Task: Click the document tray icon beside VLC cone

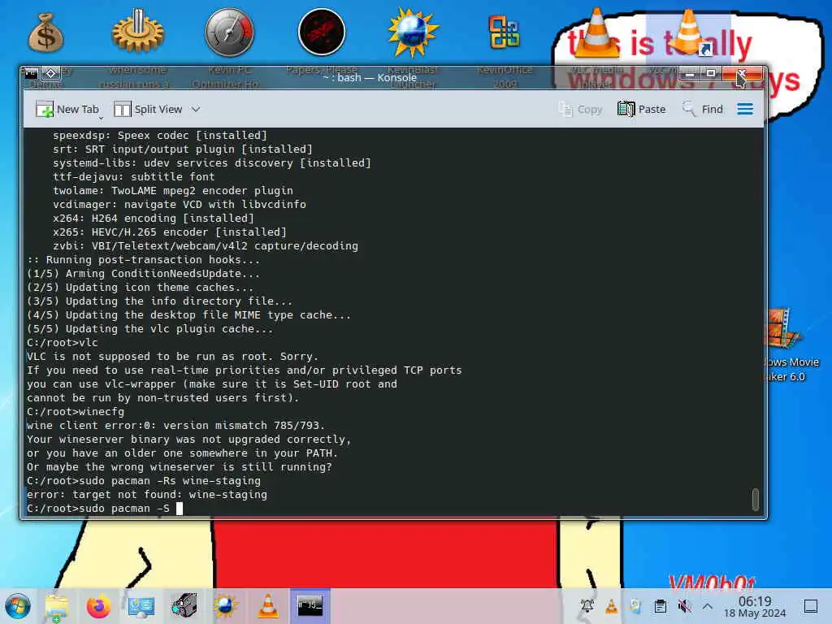Action: pyautogui.click(x=635, y=606)
